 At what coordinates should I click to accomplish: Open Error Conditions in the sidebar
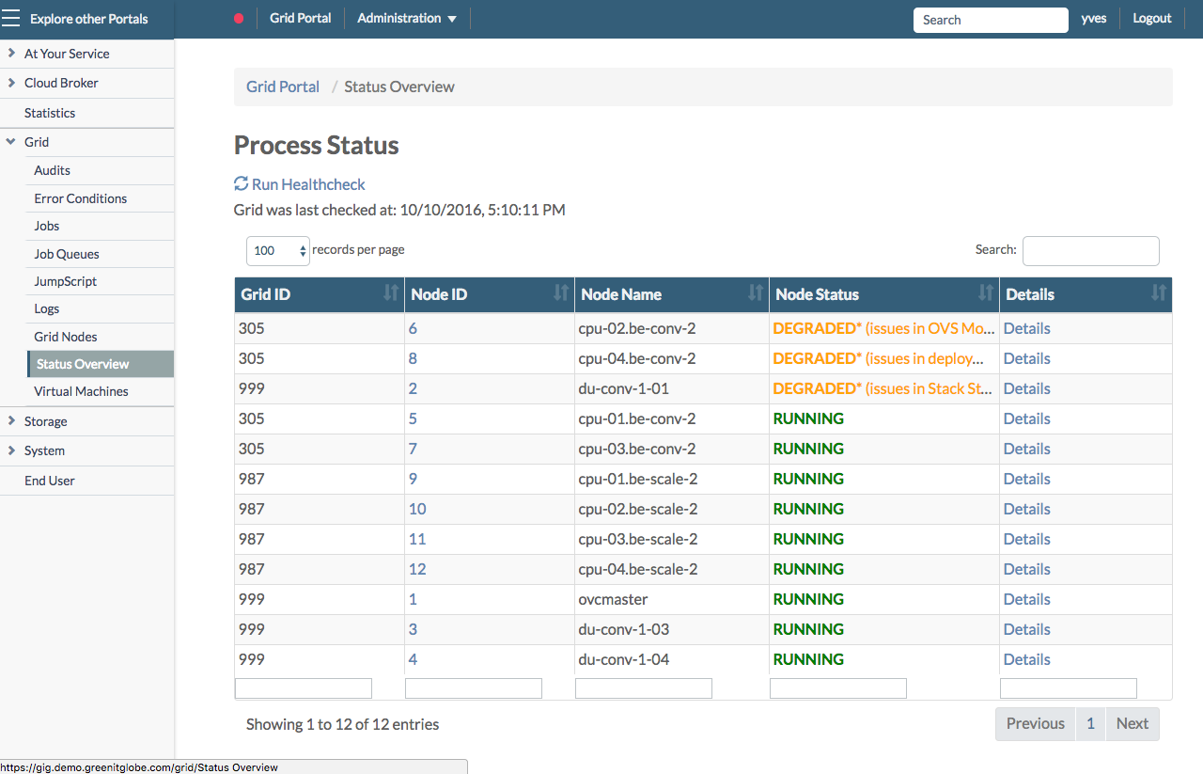tap(80, 198)
